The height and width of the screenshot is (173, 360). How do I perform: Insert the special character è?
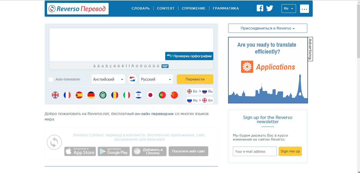click(119, 66)
